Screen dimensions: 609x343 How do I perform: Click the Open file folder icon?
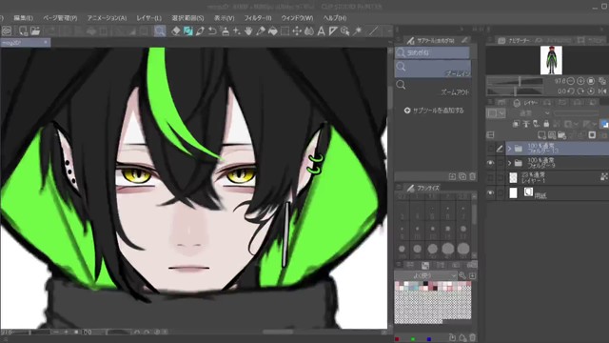[35, 31]
